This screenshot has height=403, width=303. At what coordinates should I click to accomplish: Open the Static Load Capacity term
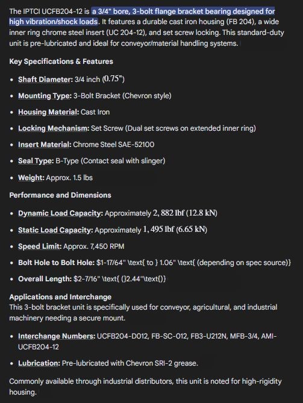55,230
